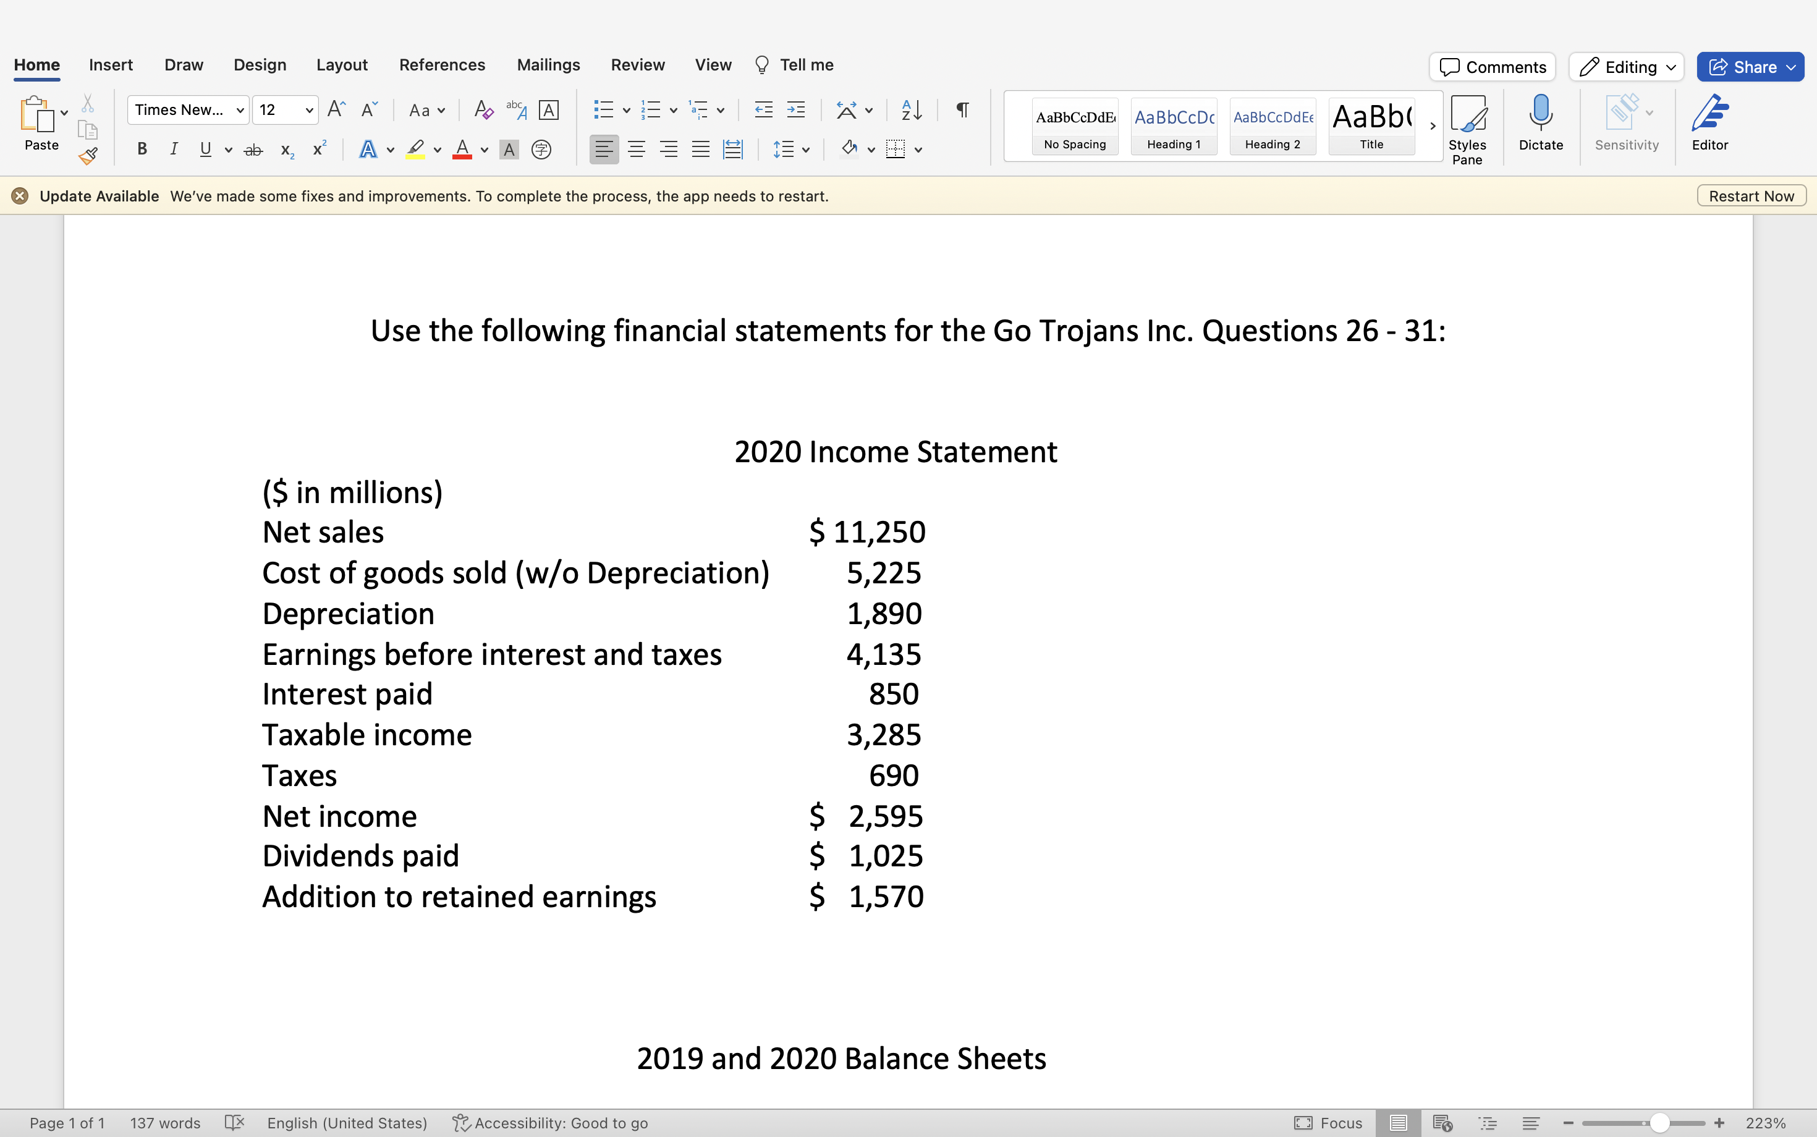The width and height of the screenshot is (1817, 1137).
Task: Open the font name dropdown
Action: pyautogui.click(x=240, y=111)
